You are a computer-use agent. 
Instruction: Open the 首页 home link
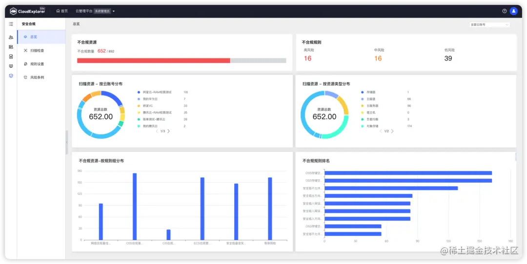tap(62, 11)
